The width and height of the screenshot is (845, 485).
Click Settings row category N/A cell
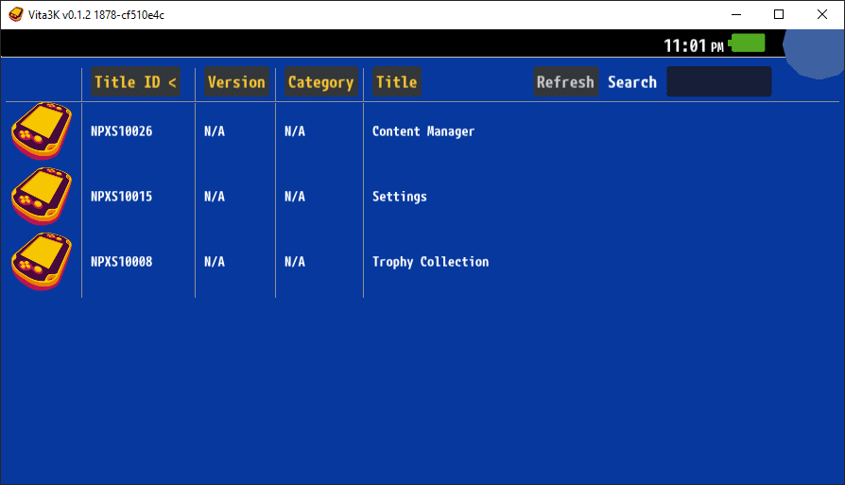pyautogui.click(x=295, y=196)
